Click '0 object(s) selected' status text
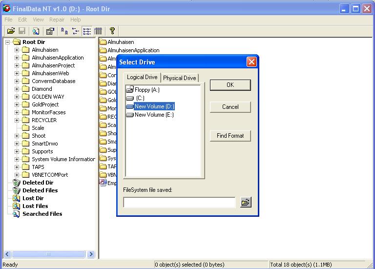Viewport: 375px width, 269px height. (x=189, y=265)
